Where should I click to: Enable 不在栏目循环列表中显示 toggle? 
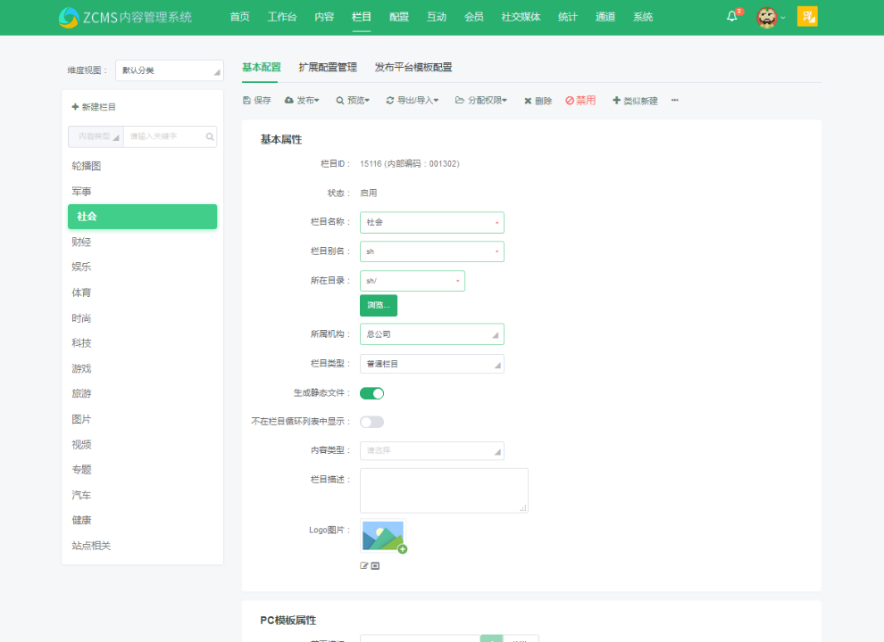coord(370,421)
